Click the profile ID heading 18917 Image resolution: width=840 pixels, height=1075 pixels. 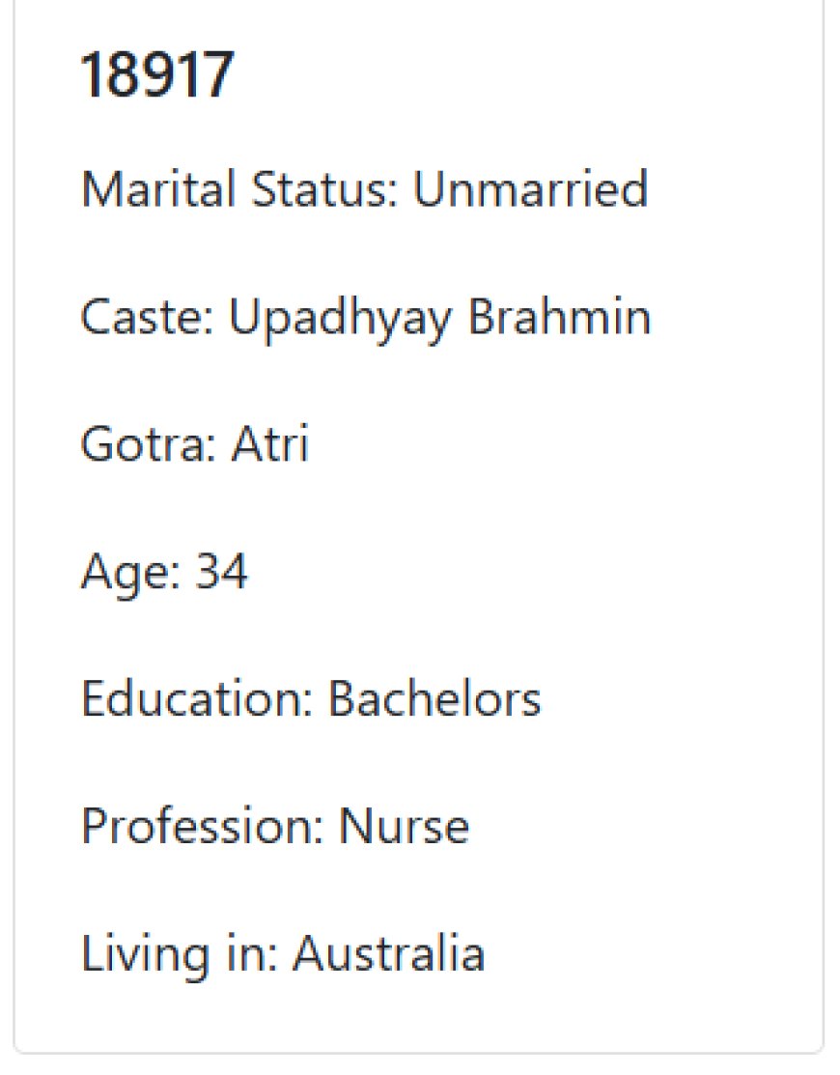(157, 74)
